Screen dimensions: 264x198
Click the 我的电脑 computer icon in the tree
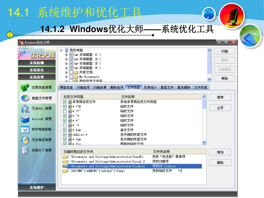point(66,50)
